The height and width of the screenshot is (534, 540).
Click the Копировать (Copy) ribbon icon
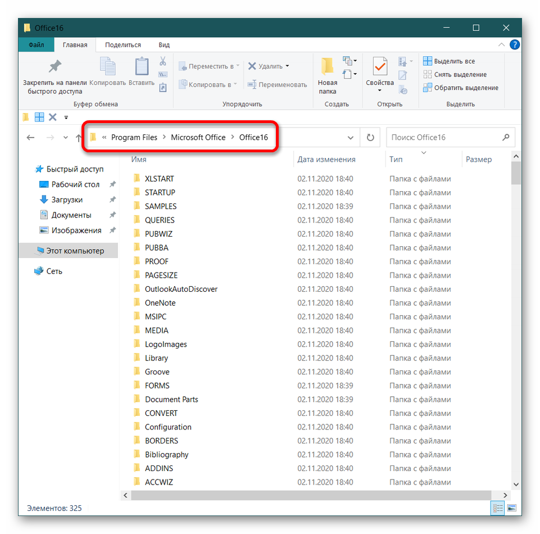pos(107,66)
